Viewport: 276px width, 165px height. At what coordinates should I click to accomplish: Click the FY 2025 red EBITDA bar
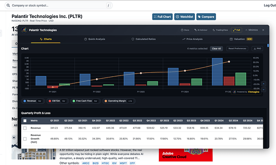(229, 81)
